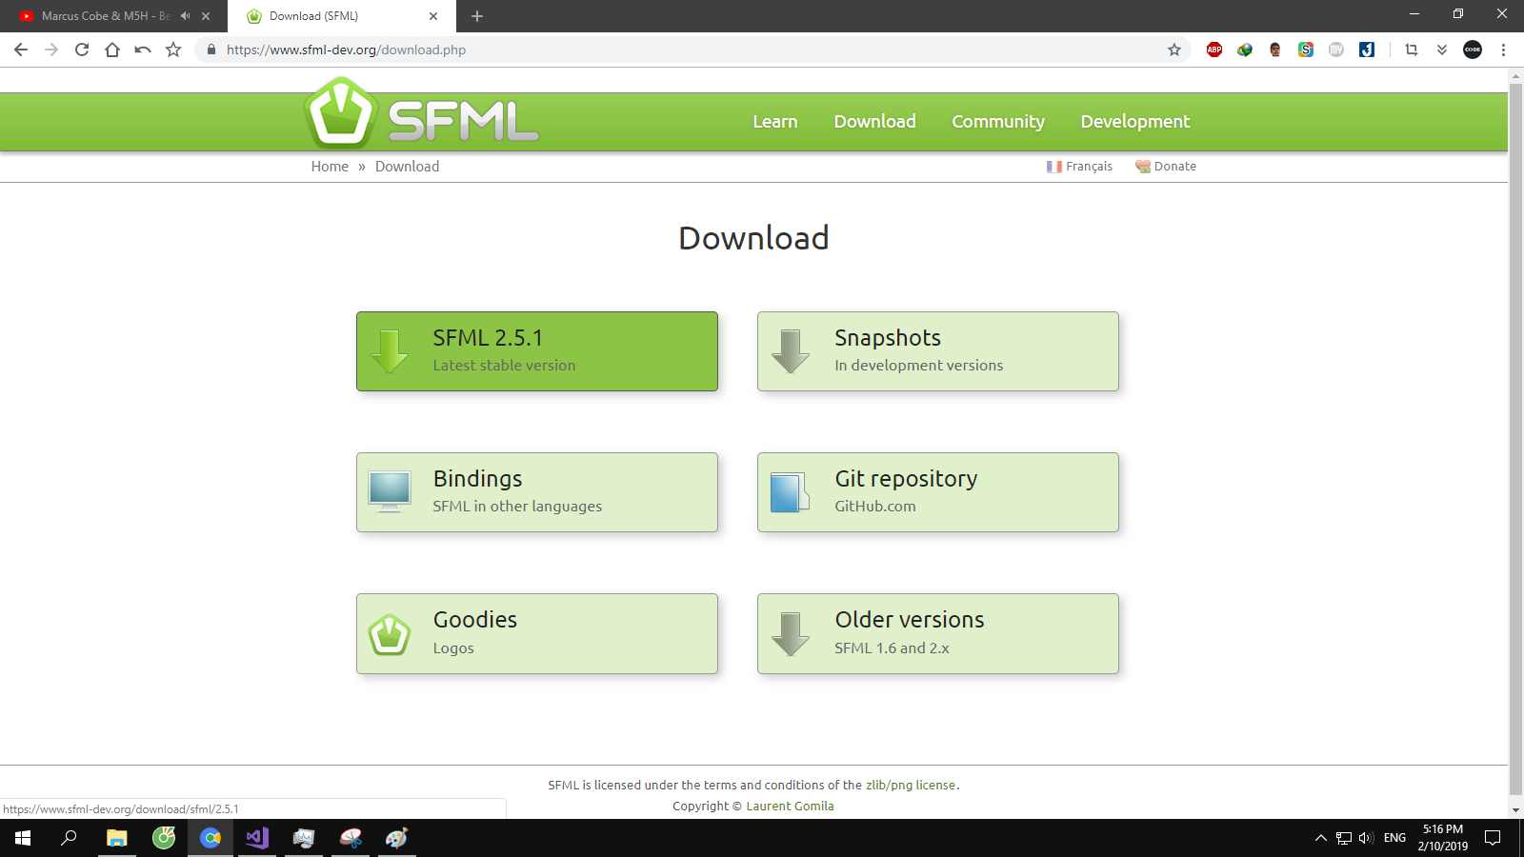This screenshot has width=1524, height=857.
Task: Click the crop screenshot icon in the toolbar
Action: point(1412,50)
